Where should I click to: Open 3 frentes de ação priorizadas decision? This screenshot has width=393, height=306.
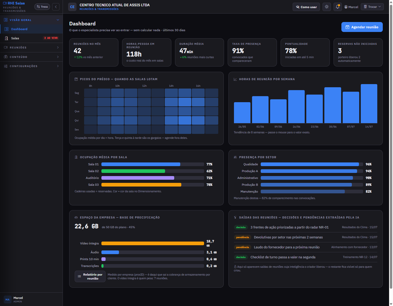click(305, 227)
